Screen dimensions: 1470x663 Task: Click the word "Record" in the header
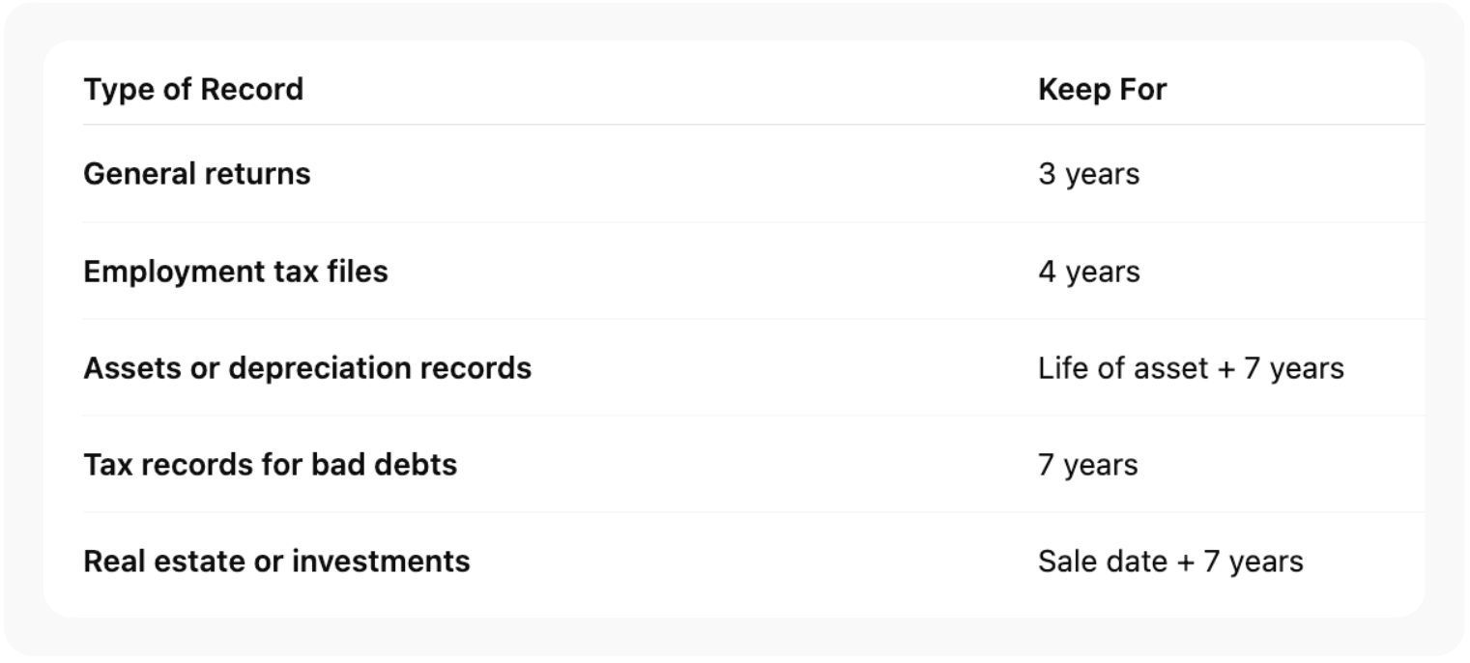[x=252, y=90]
